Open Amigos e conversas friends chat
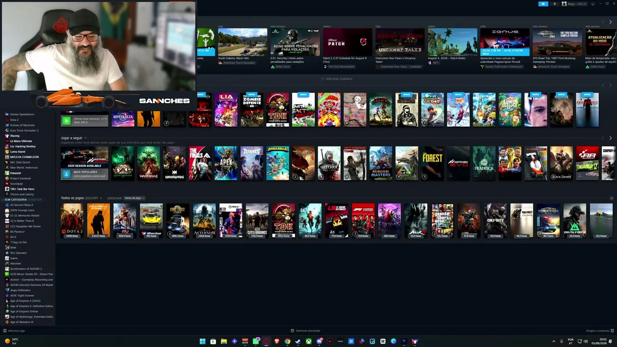This screenshot has height=347, width=617. point(599,331)
